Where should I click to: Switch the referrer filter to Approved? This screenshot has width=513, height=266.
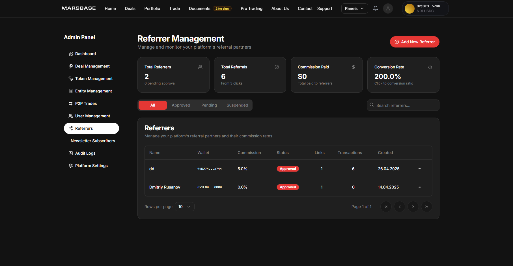181,105
